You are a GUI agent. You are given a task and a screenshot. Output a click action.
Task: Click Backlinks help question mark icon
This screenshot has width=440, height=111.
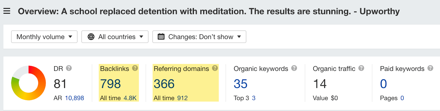click(x=135, y=68)
